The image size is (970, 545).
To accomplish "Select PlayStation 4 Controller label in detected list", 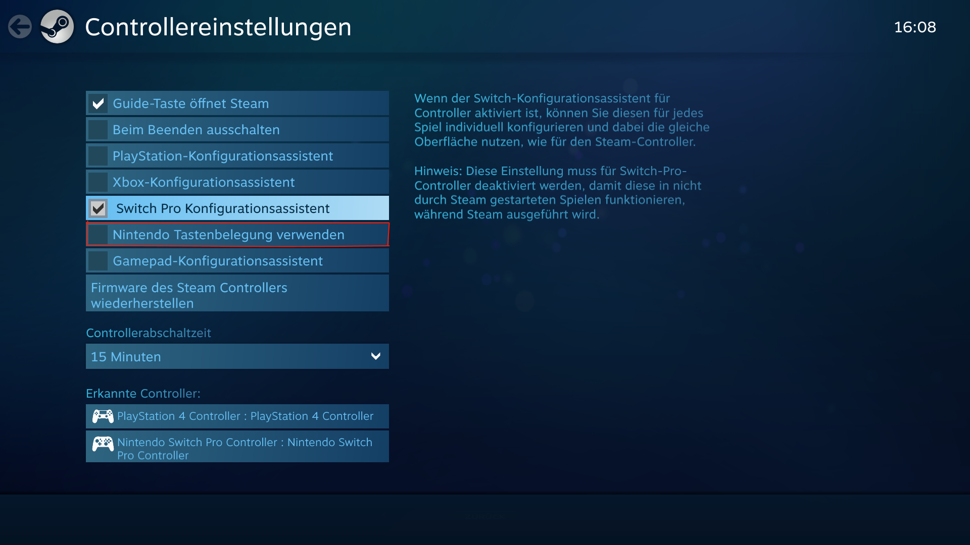I will [246, 416].
